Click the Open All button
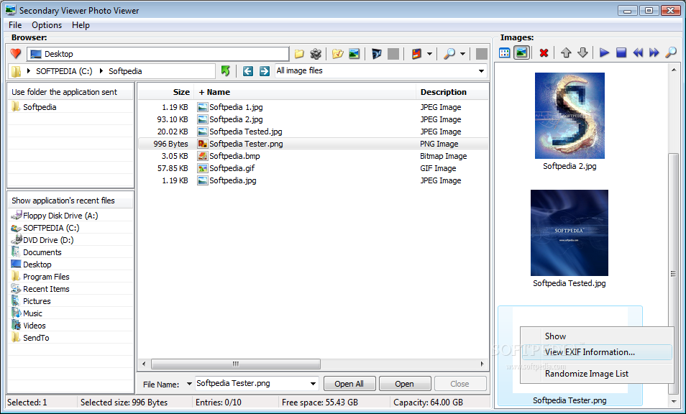686x414 pixels. coord(349,384)
